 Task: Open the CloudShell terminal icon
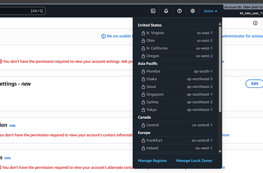pyautogui.click(x=153, y=11)
